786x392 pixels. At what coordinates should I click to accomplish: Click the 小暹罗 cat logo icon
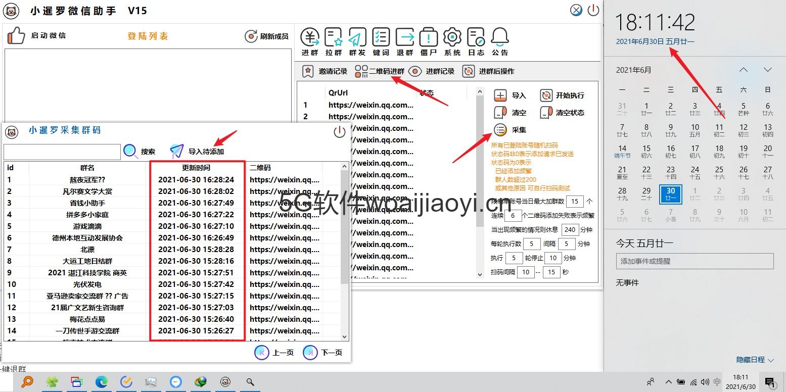click(11, 11)
